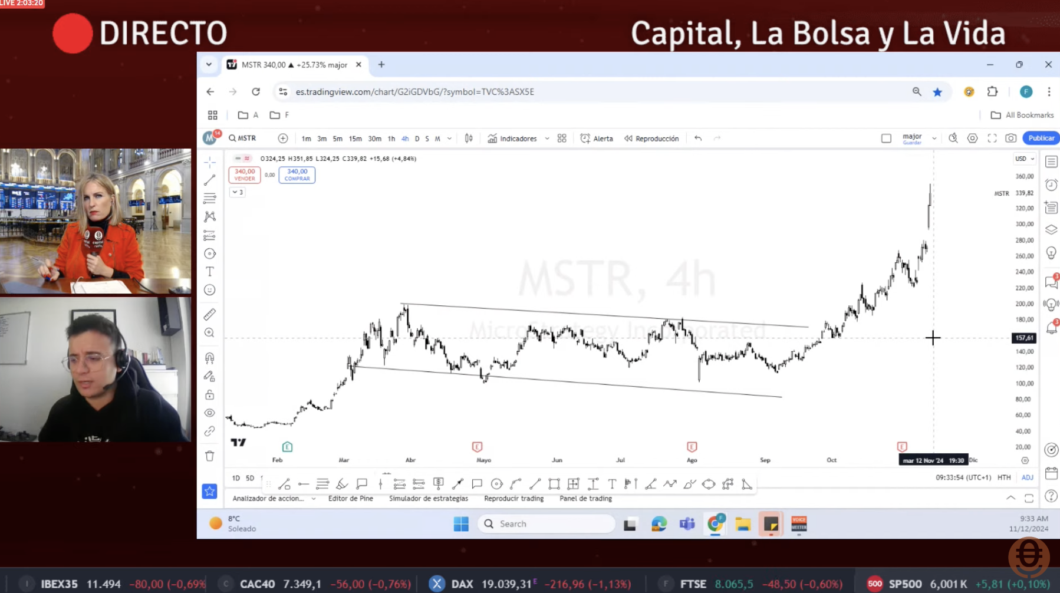1060x593 pixels.
Task: Open the calendar panel icon
Action: point(1051,473)
